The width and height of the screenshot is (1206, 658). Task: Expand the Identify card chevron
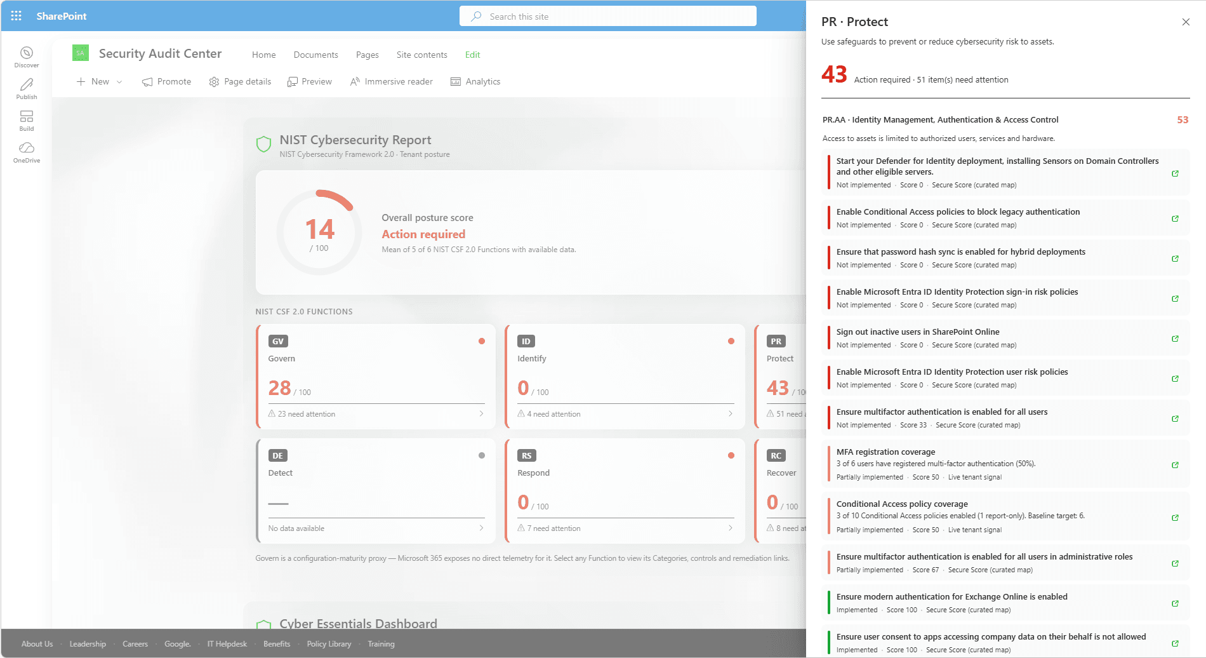(x=731, y=413)
